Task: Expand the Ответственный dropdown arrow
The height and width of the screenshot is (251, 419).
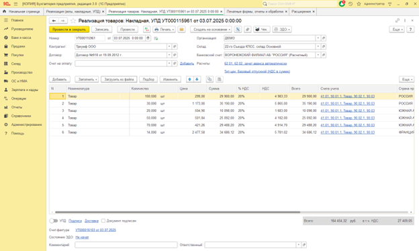Action: pos(299,245)
